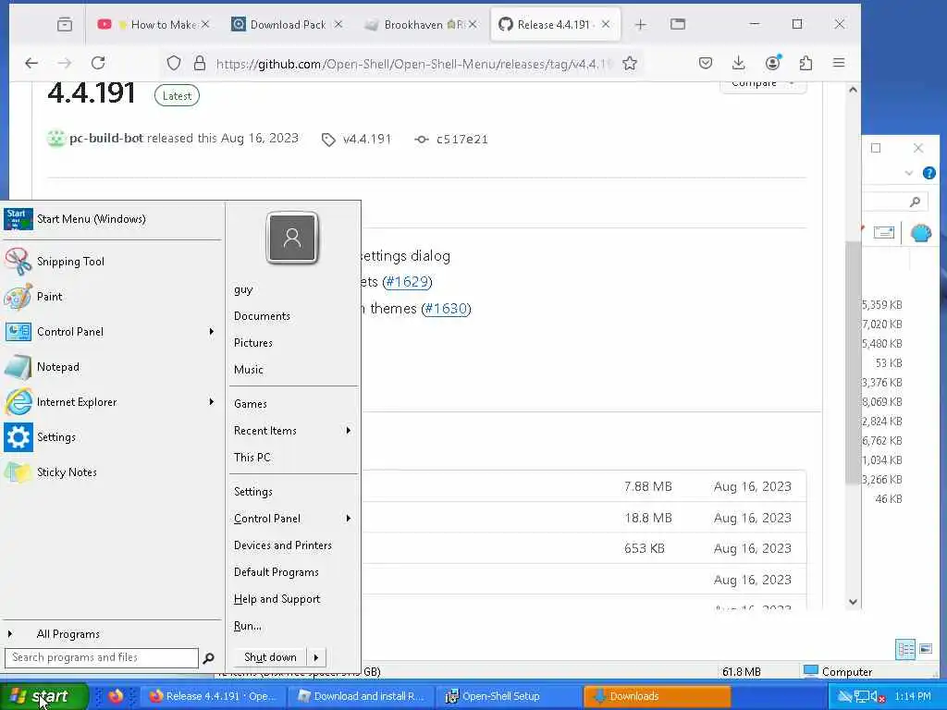Open Snipping Tool from start menu

(x=112, y=262)
